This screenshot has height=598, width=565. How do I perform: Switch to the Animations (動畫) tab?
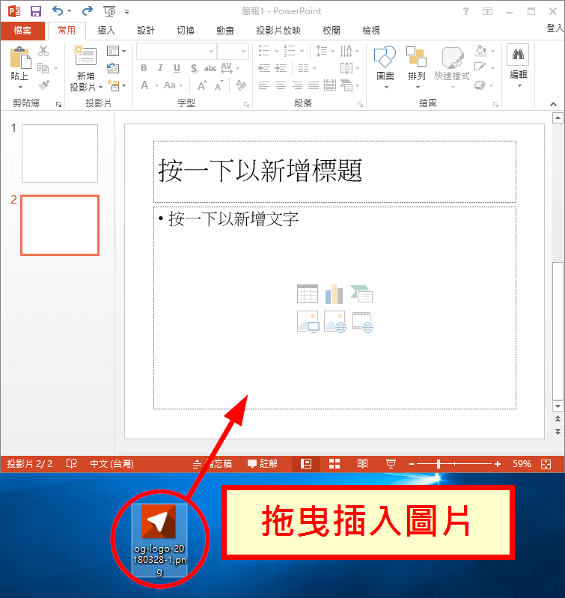click(x=225, y=31)
